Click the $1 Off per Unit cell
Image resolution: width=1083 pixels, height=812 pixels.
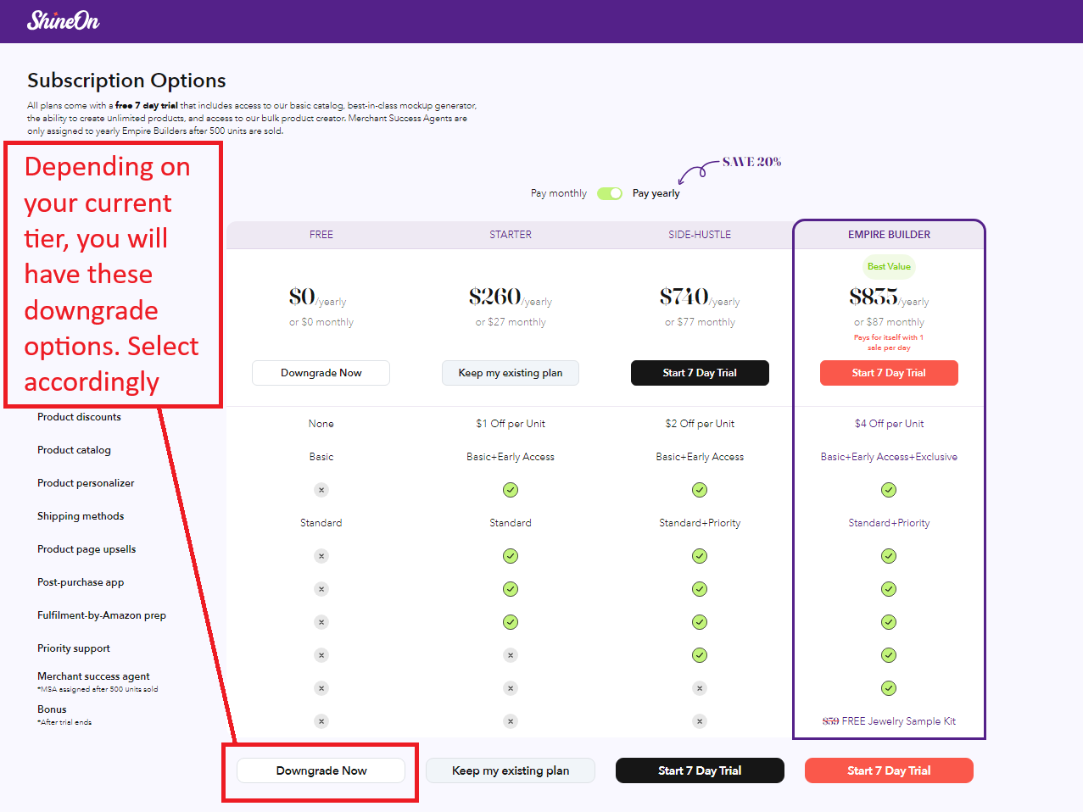point(511,424)
